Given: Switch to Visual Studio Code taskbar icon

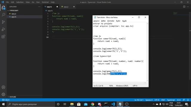Looking at the screenshot, I should coord(113,104).
